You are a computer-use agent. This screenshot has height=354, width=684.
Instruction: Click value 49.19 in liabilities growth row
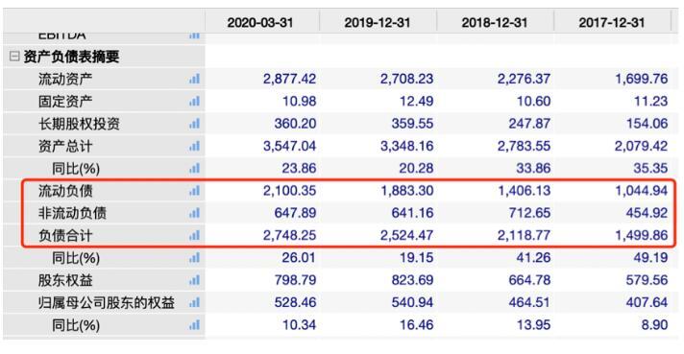pos(650,258)
